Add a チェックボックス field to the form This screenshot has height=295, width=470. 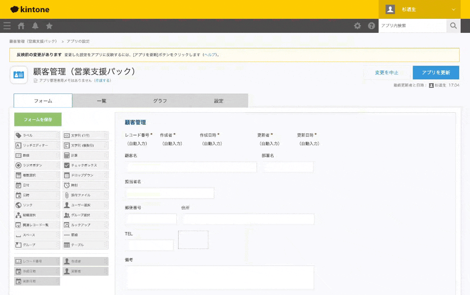pos(85,165)
